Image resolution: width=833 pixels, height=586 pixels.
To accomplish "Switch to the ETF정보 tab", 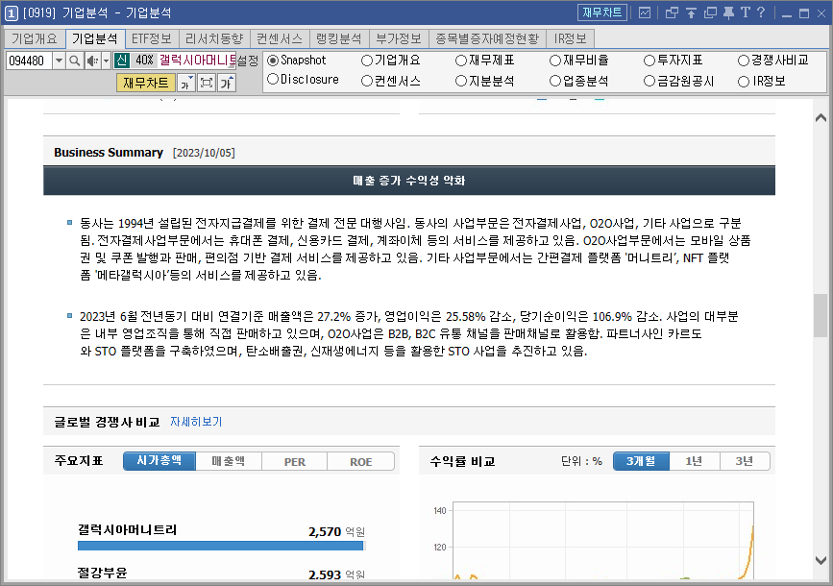I will [x=152, y=38].
